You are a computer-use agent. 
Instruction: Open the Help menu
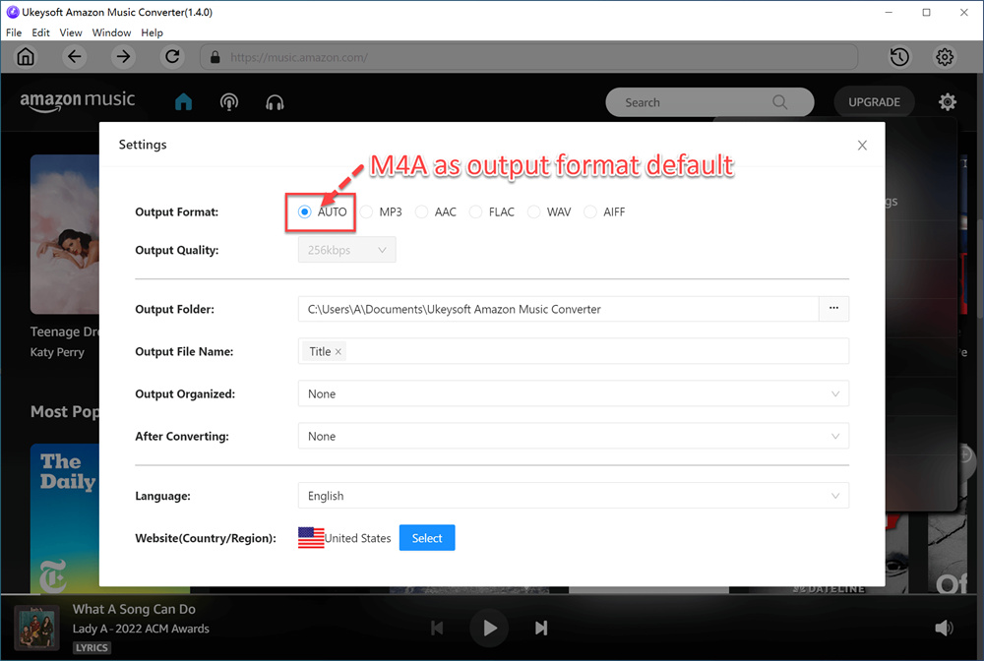click(152, 32)
